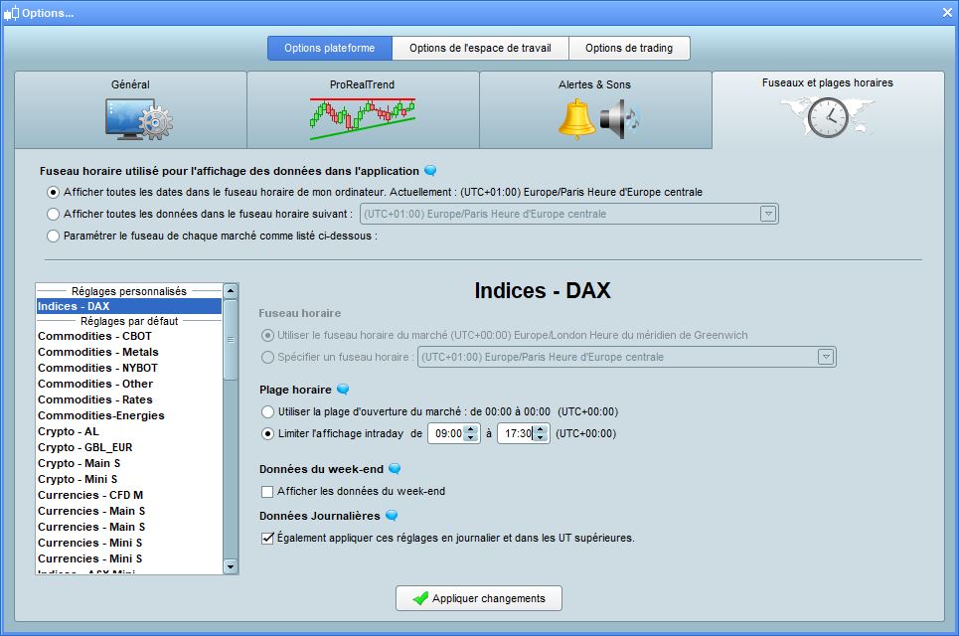The image size is (959, 636).
Task: Open the ProRealTrend settings tab
Action: click(363, 110)
